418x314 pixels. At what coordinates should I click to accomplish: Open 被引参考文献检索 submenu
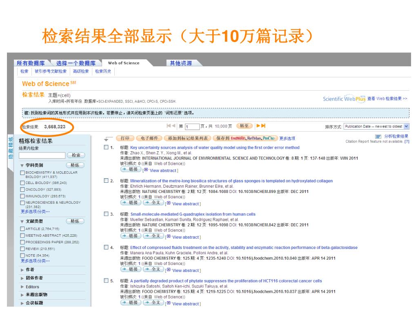click(51, 71)
